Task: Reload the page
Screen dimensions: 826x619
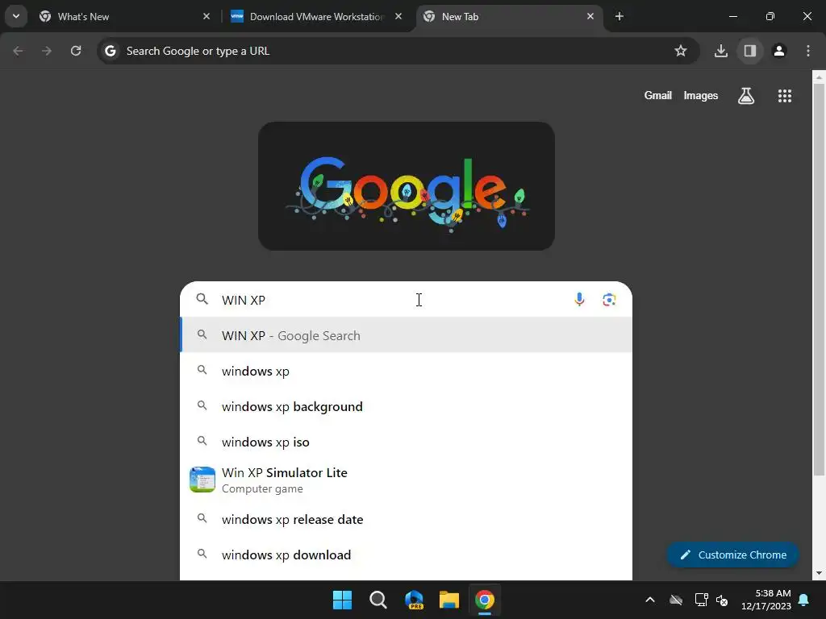Action: click(76, 51)
